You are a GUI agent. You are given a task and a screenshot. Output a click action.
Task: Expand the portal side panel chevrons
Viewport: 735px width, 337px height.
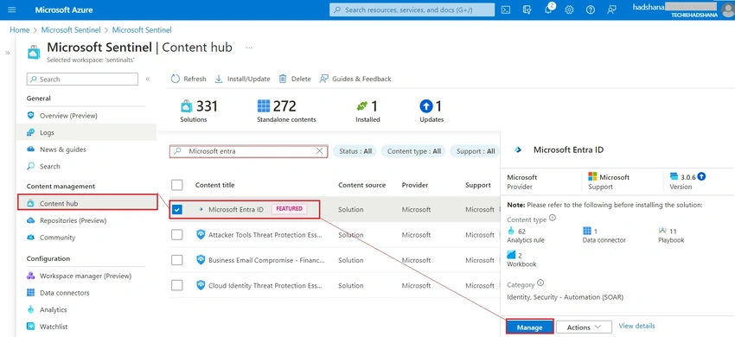pos(8,53)
